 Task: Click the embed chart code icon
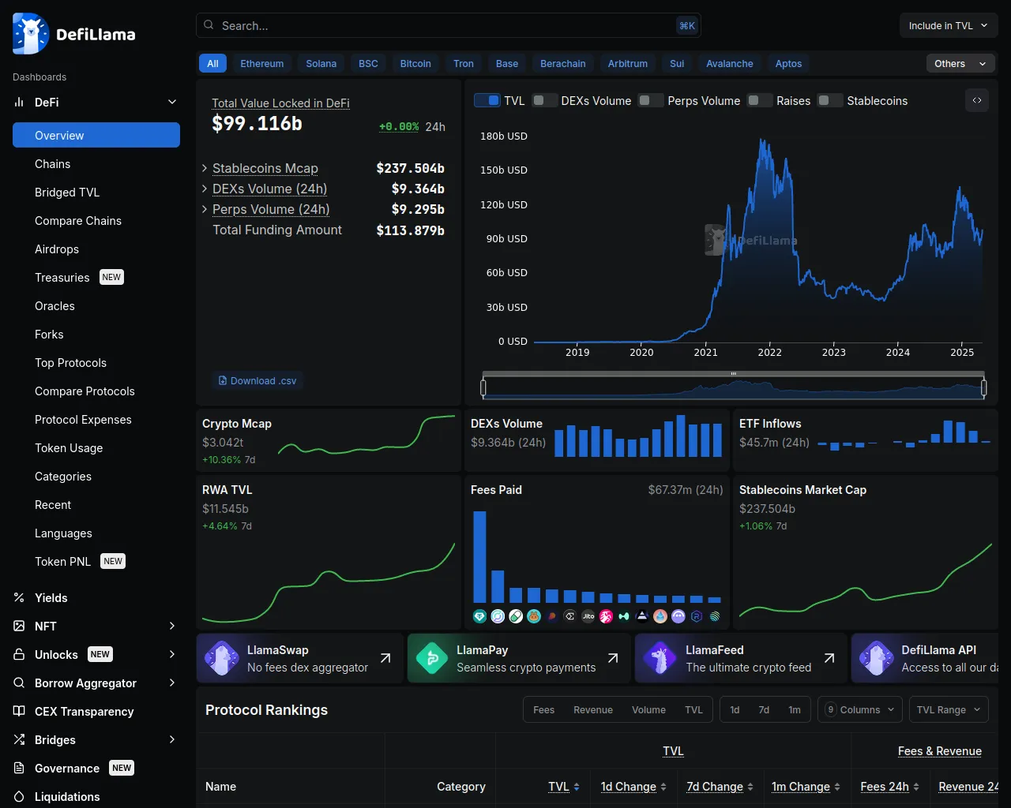click(977, 100)
